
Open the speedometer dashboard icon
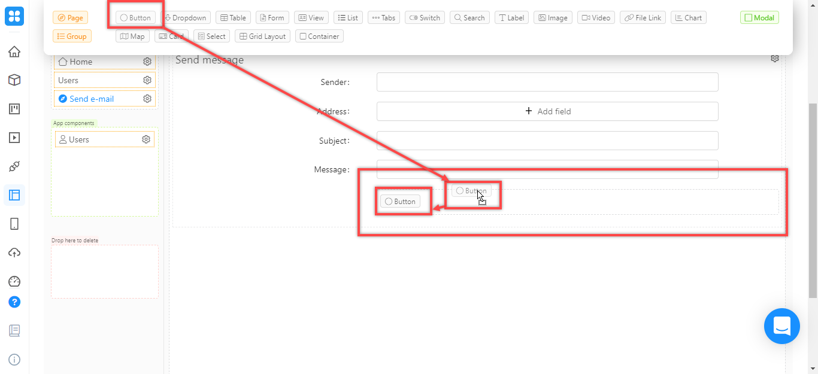(x=14, y=281)
